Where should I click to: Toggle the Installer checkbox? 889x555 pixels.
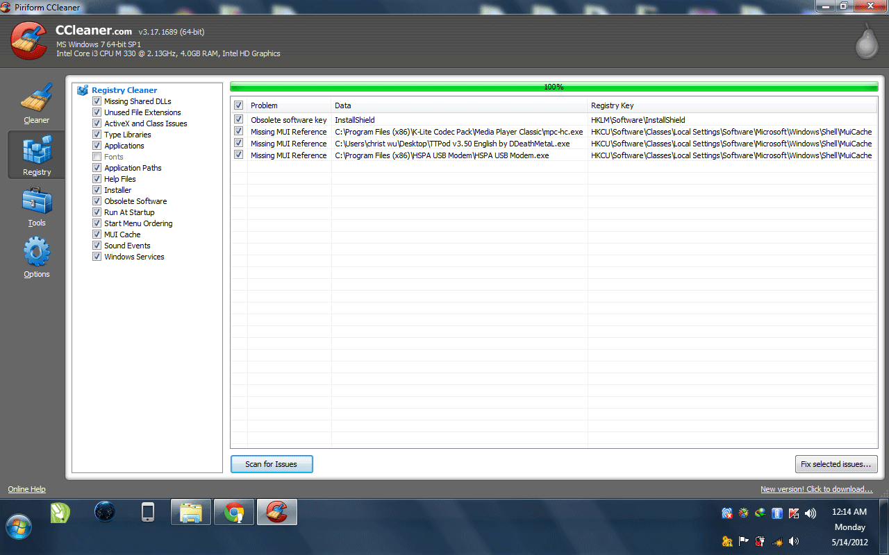click(x=97, y=190)
